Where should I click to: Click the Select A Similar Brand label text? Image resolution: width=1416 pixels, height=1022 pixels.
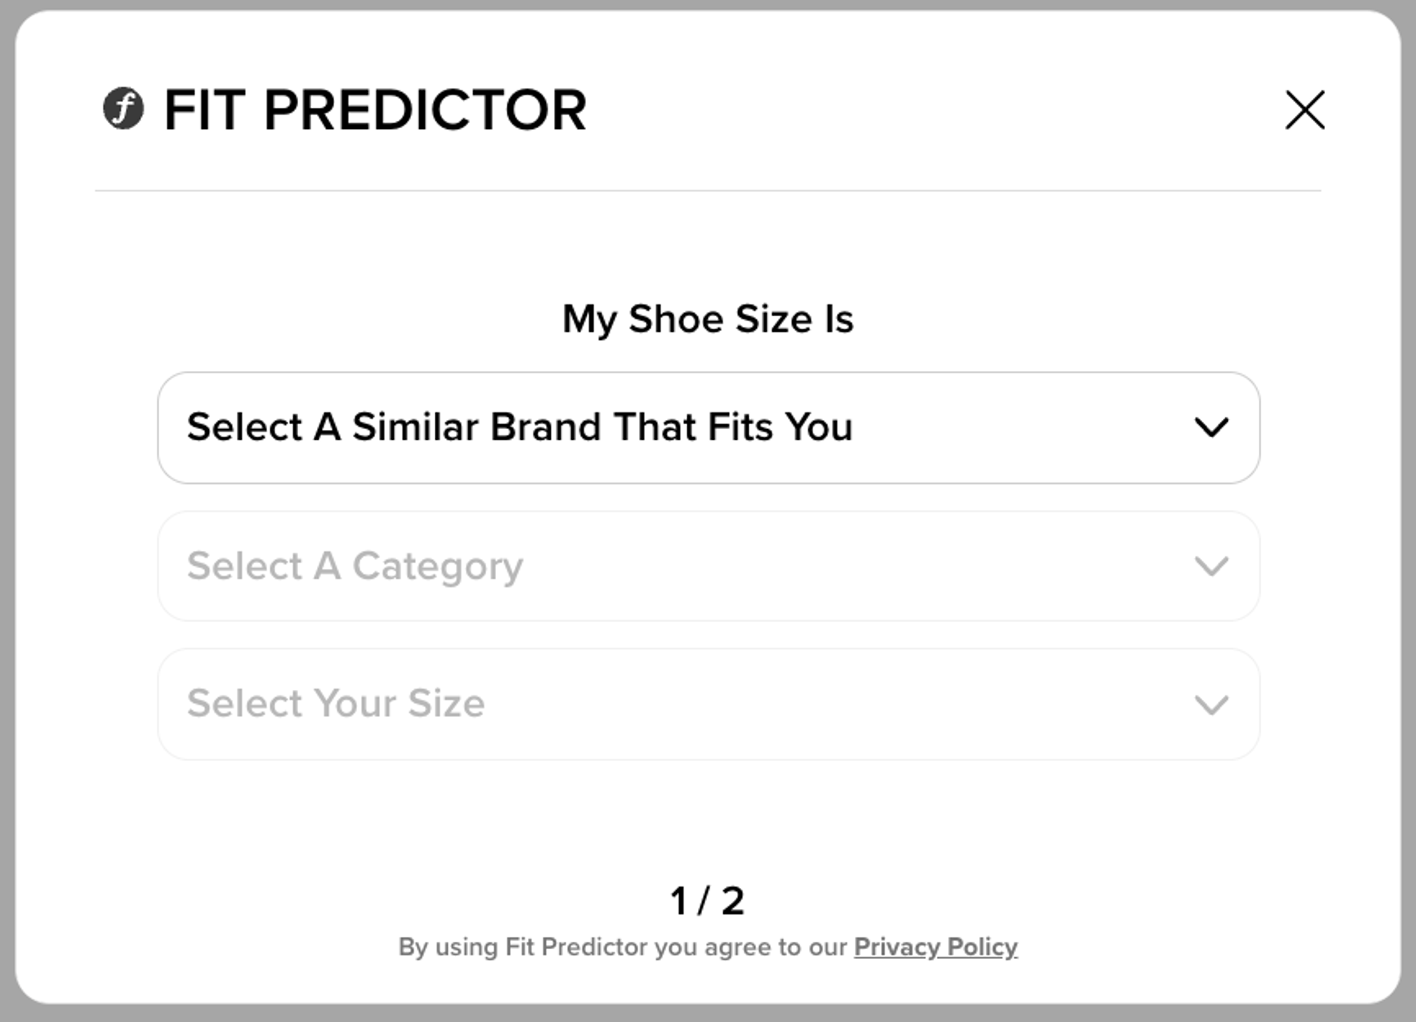point(520,428)
